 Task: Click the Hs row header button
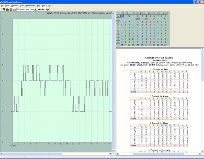click(118, 16)
